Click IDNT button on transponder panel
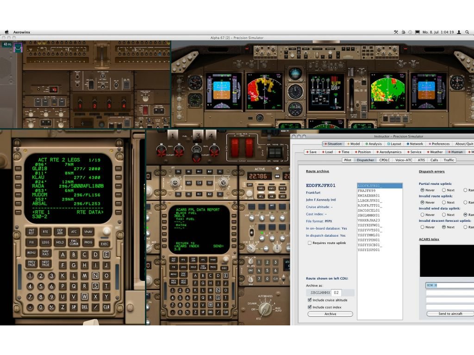Screen dimensions: 474x355 tap(251, 271)
